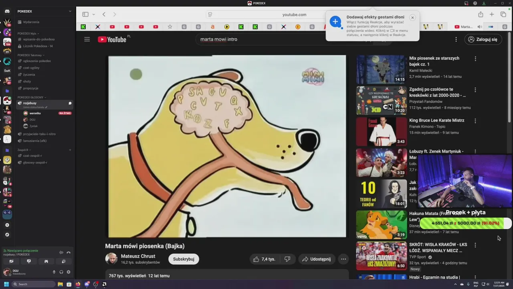Add a channel to Zespół R

click(70, 150)
